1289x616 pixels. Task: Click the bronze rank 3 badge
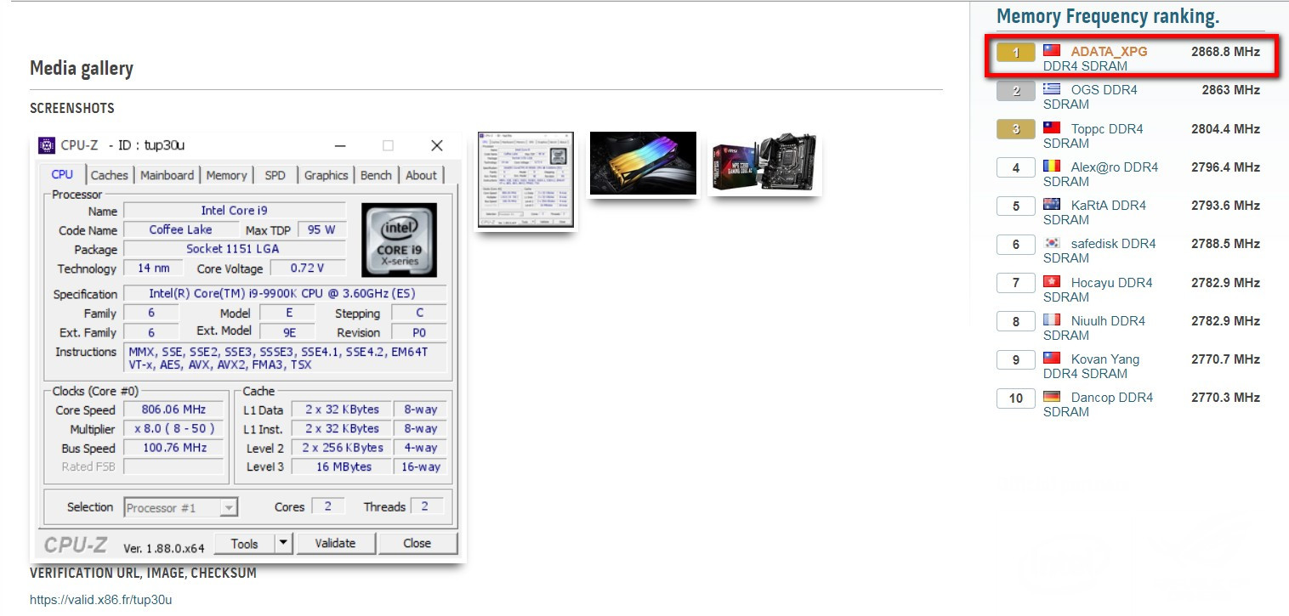(x=1016, y=129)
